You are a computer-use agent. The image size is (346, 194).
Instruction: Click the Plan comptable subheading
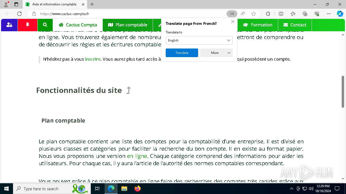tap(63, 120)
